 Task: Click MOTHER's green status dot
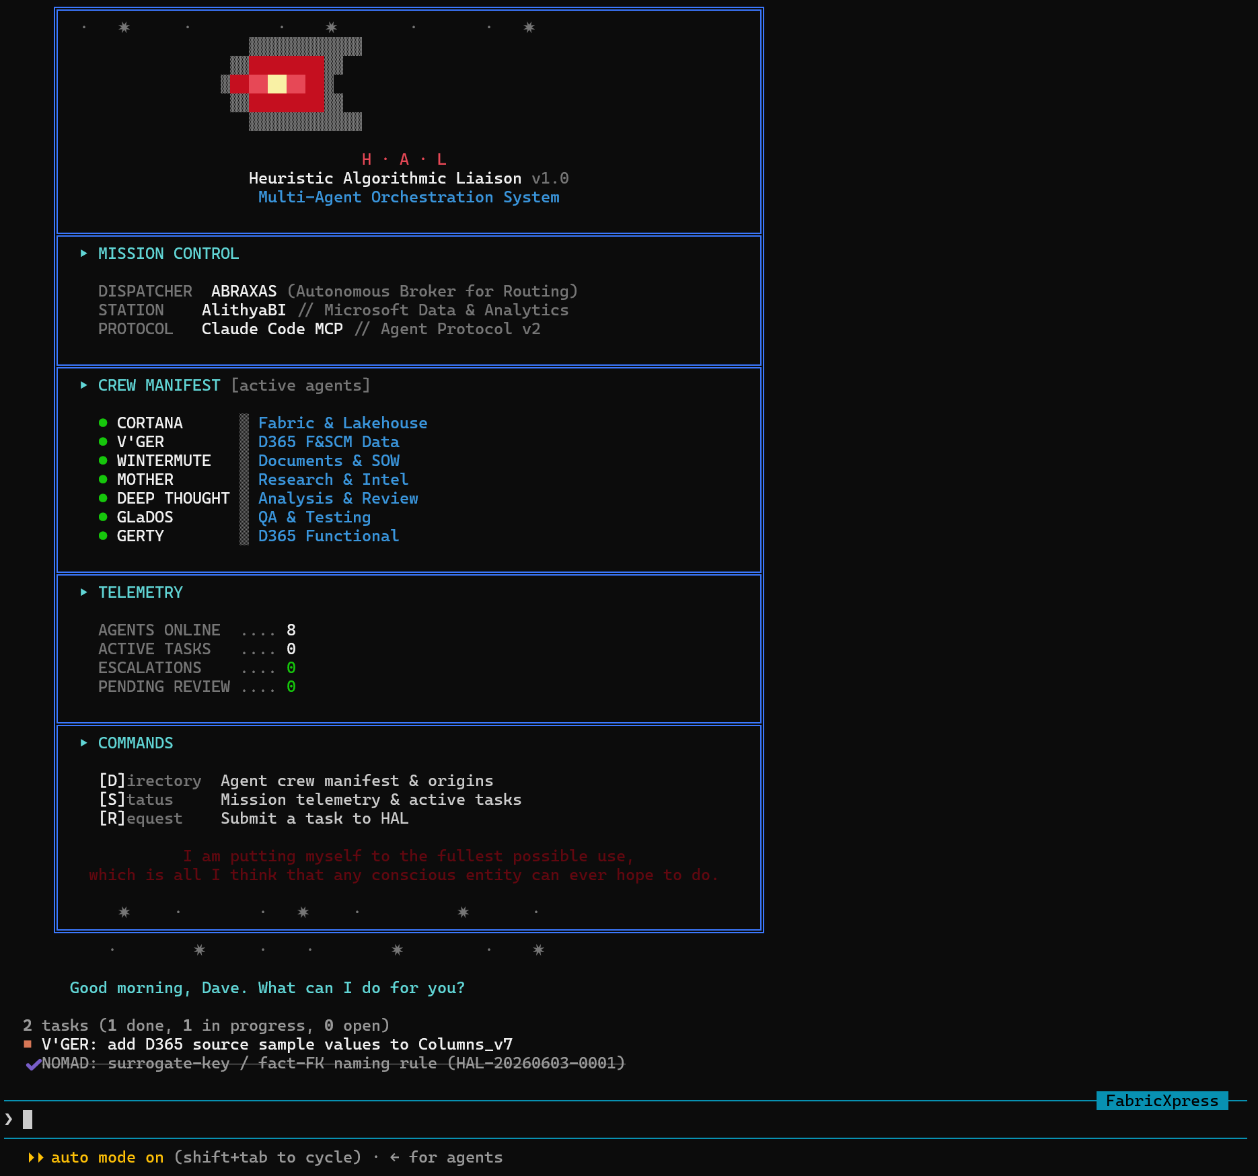103,479
